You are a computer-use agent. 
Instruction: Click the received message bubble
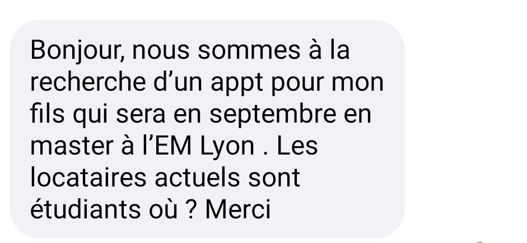[x=207, y=129]
